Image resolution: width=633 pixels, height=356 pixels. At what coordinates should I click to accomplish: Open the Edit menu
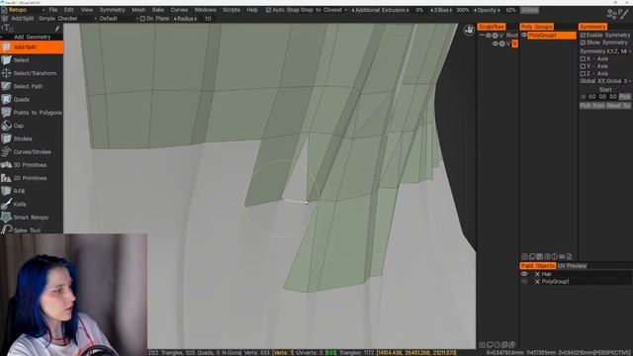[x=68, y=10]
